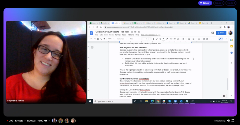
Task: Open the Insert menu in Docs
Action: pyautogui.click(x=111, y=35)
